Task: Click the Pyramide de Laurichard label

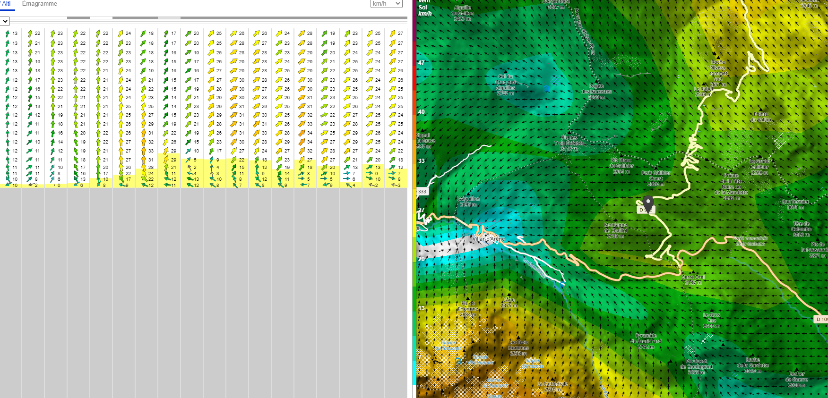Action: [x=646, y=341]
